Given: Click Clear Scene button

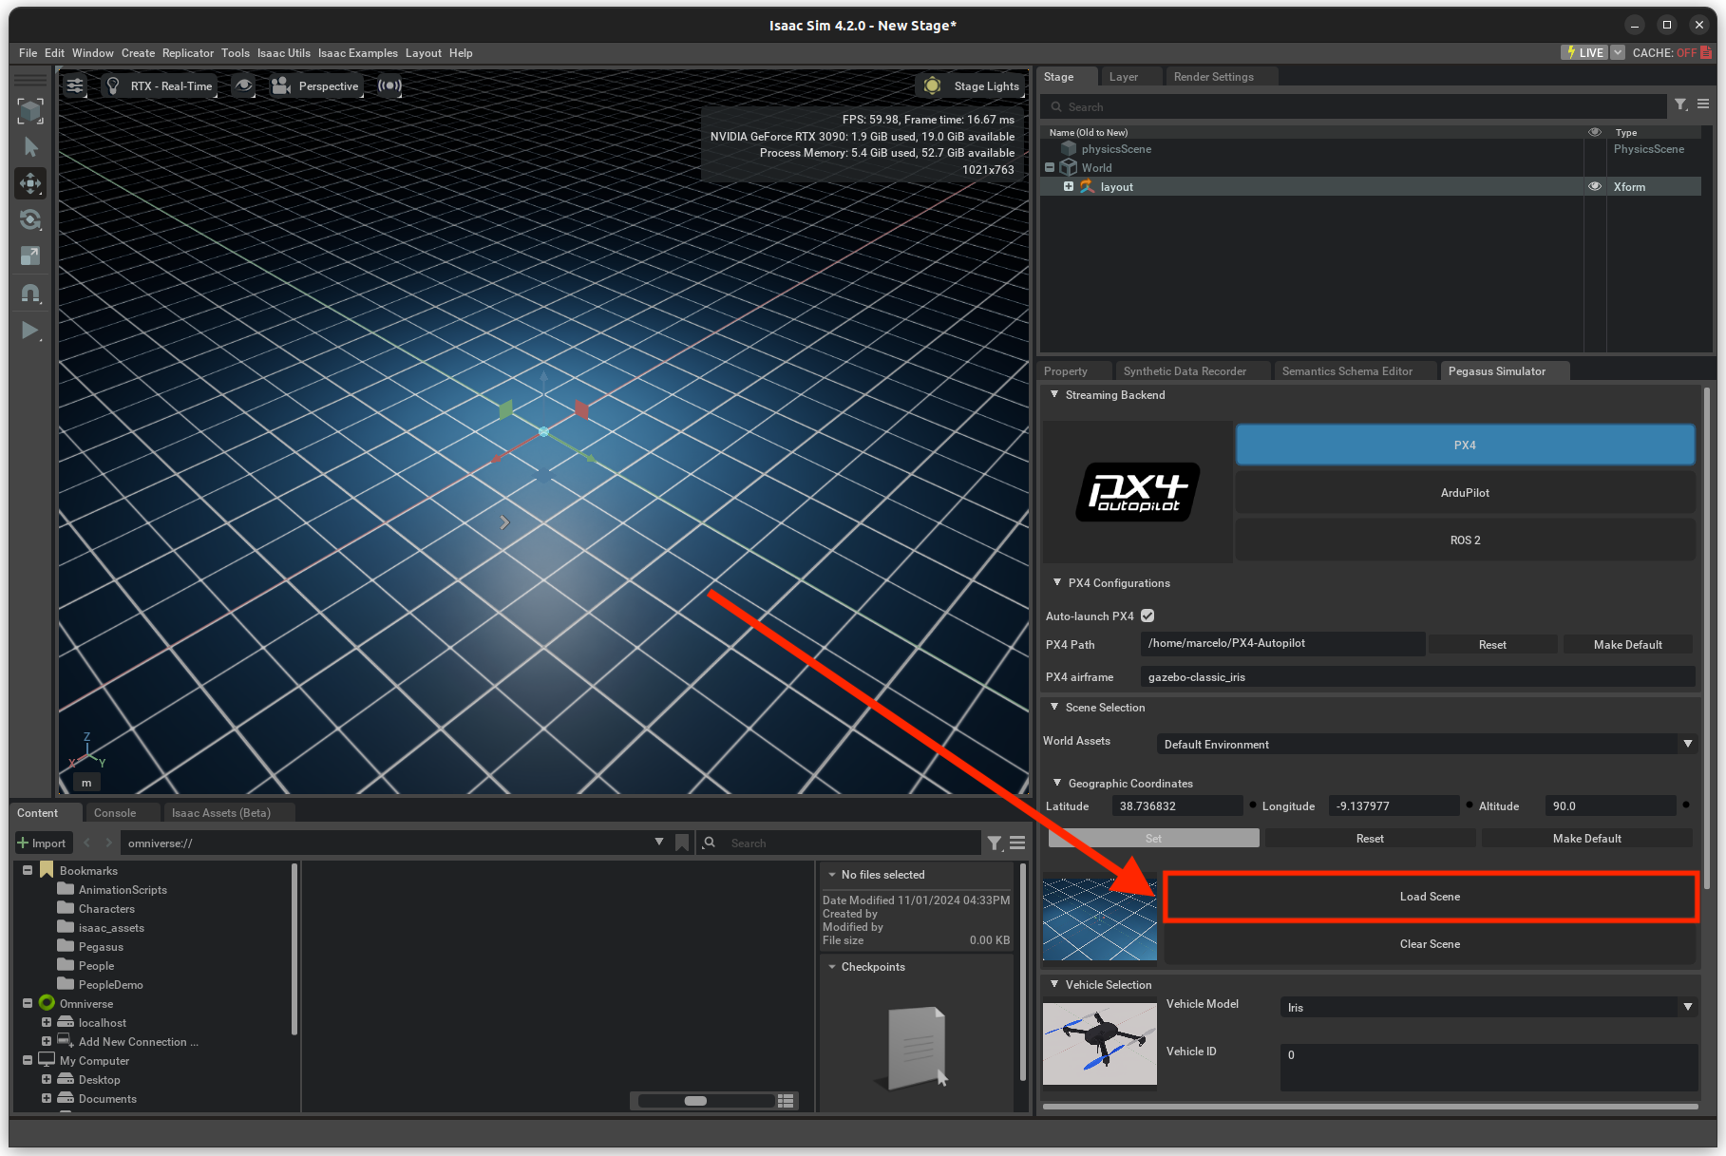Looking at the screenshot, I should (1430, 944).
